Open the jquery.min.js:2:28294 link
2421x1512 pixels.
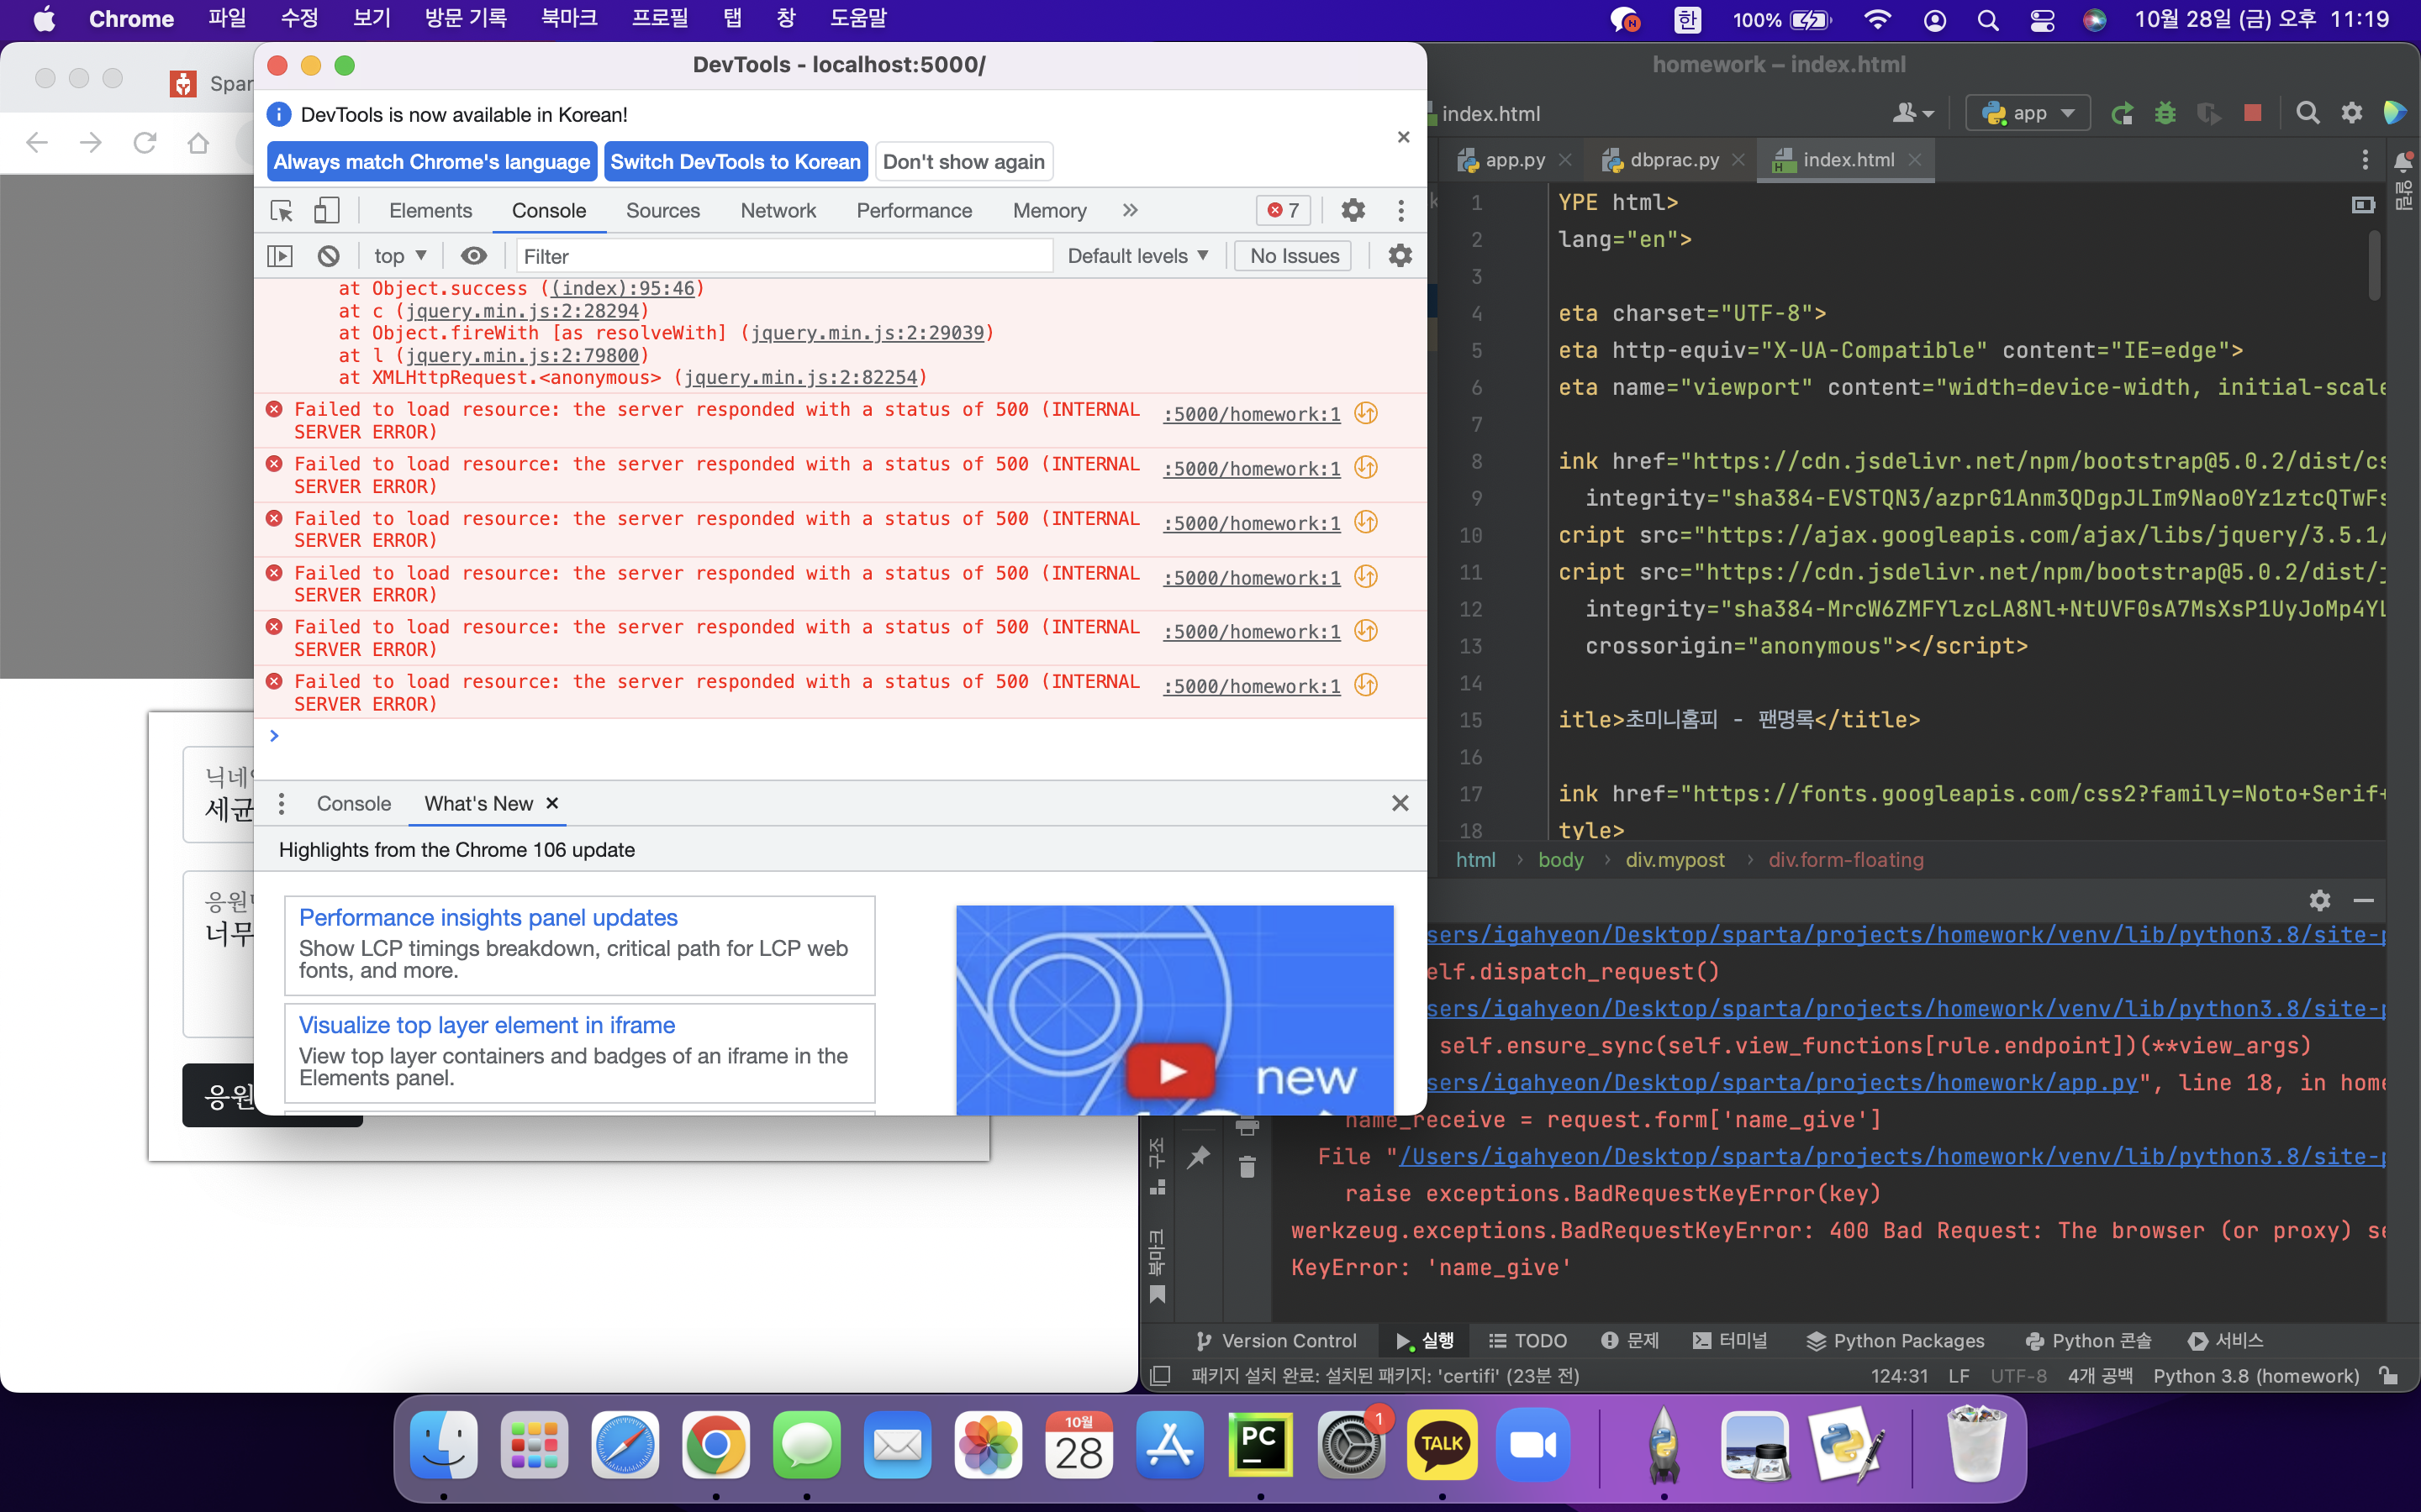pos(522,311)
